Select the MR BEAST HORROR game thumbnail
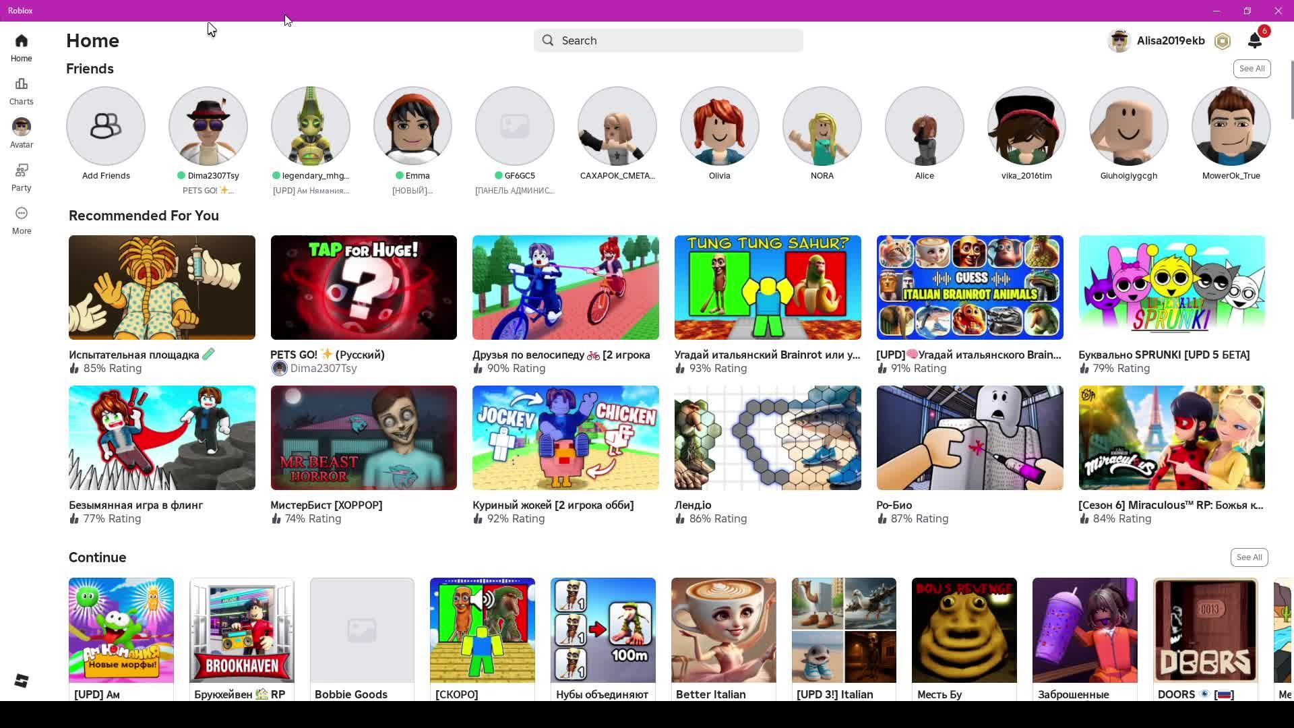Image resolution: width=1294 pixels, height=728 pixels. [363, 437]
